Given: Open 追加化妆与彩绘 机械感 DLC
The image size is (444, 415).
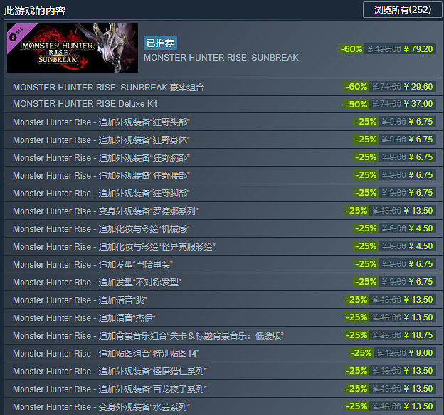Looking at the screenshot, I should (x=223, y=229).
